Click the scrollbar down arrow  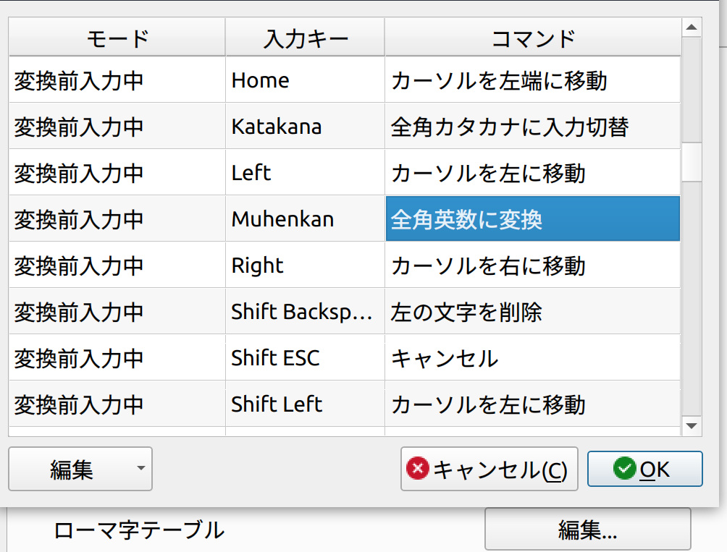(x=690, y=426)
